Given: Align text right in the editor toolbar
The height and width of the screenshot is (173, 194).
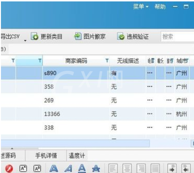Looking at the screenshot, I should click(x=141, y=168).
